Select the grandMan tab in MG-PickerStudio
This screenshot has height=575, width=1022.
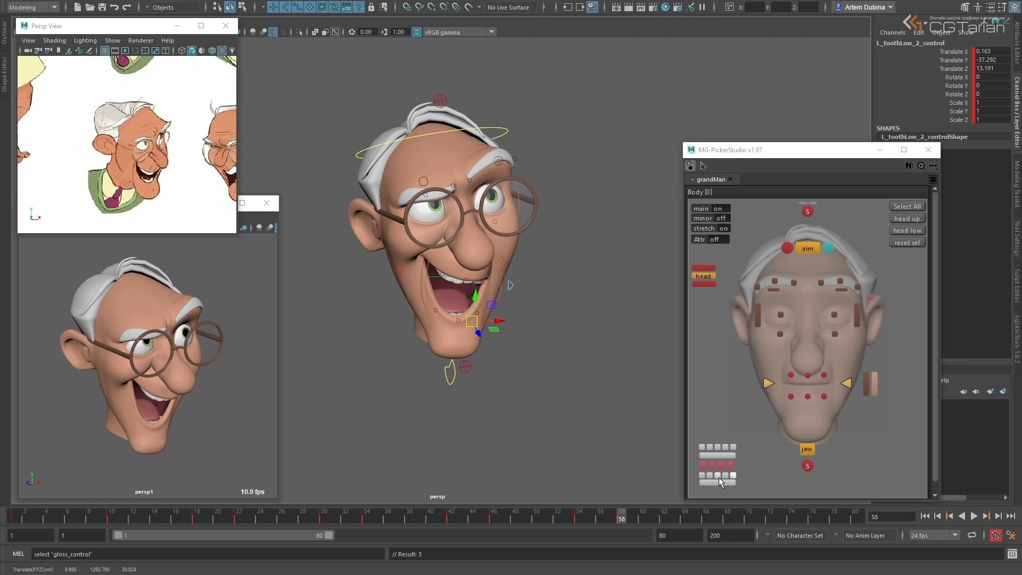tap(712, 179)
